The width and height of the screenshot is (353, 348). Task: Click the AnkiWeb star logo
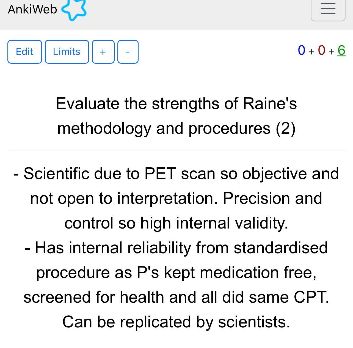(x=74, y=10)
